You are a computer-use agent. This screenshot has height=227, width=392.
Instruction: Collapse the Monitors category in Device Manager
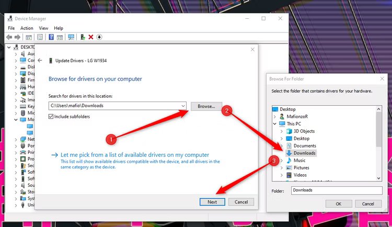16,120
